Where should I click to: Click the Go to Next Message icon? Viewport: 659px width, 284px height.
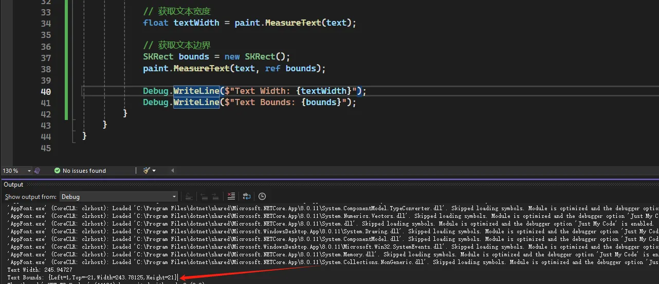tap(216, 196)
